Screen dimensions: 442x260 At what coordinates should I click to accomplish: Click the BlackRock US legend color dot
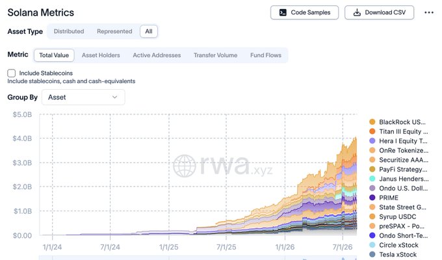pos(372,122)
